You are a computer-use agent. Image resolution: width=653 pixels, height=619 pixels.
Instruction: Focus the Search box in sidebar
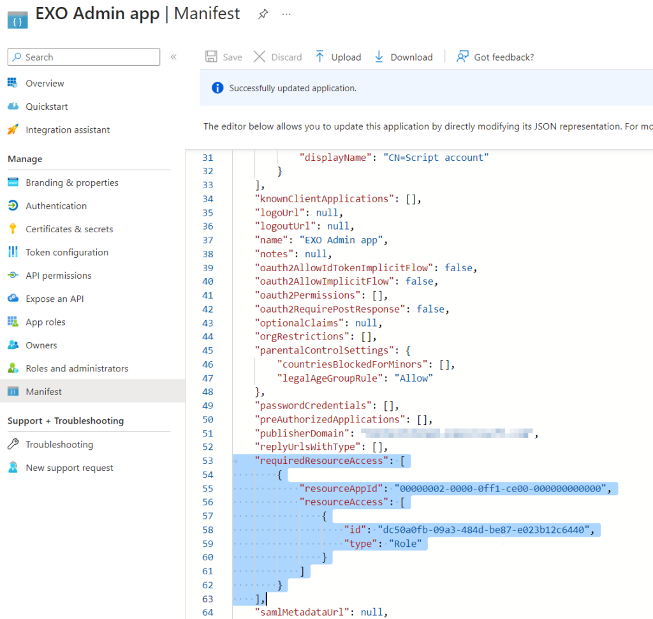(x=84, y=57)
